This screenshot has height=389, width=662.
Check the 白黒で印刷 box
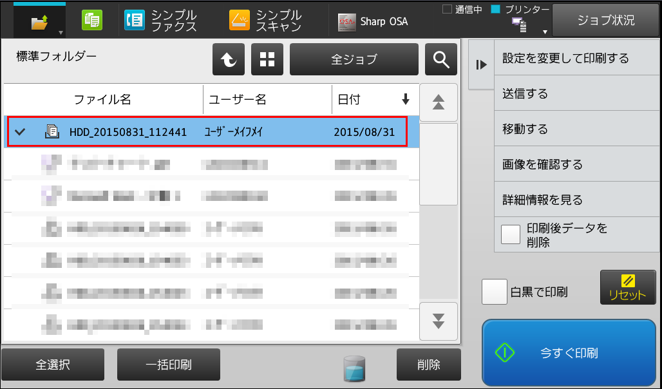point(495,292)
